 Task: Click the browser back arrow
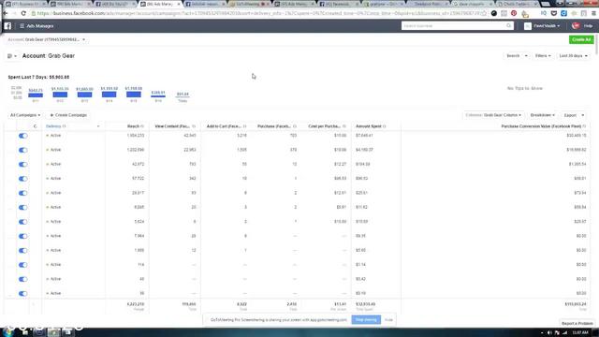tap(6, 13)
